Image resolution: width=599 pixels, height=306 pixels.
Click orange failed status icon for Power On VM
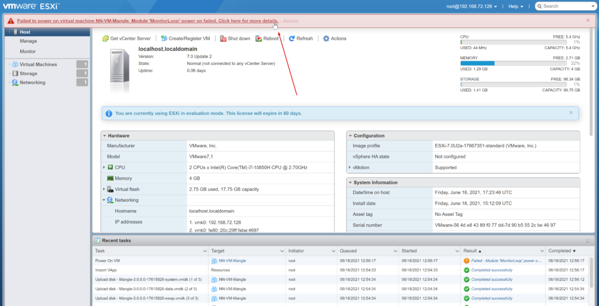[x=466, y=260]
